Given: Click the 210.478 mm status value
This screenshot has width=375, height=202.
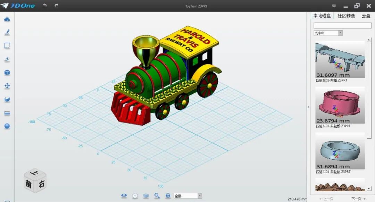Looking at the screenshot, I should pyautogui.click(x=297, y=199).
